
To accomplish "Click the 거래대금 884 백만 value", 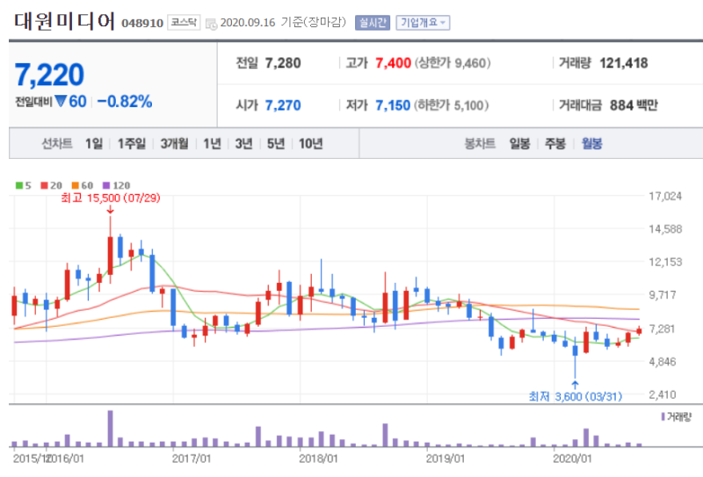I will point(634,105).
